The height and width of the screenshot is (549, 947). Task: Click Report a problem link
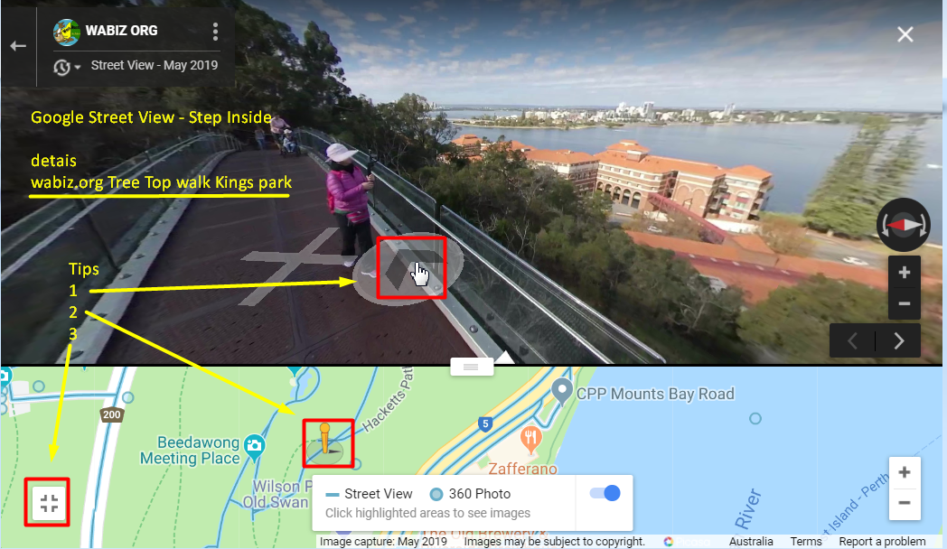click(x=882, y=541)
